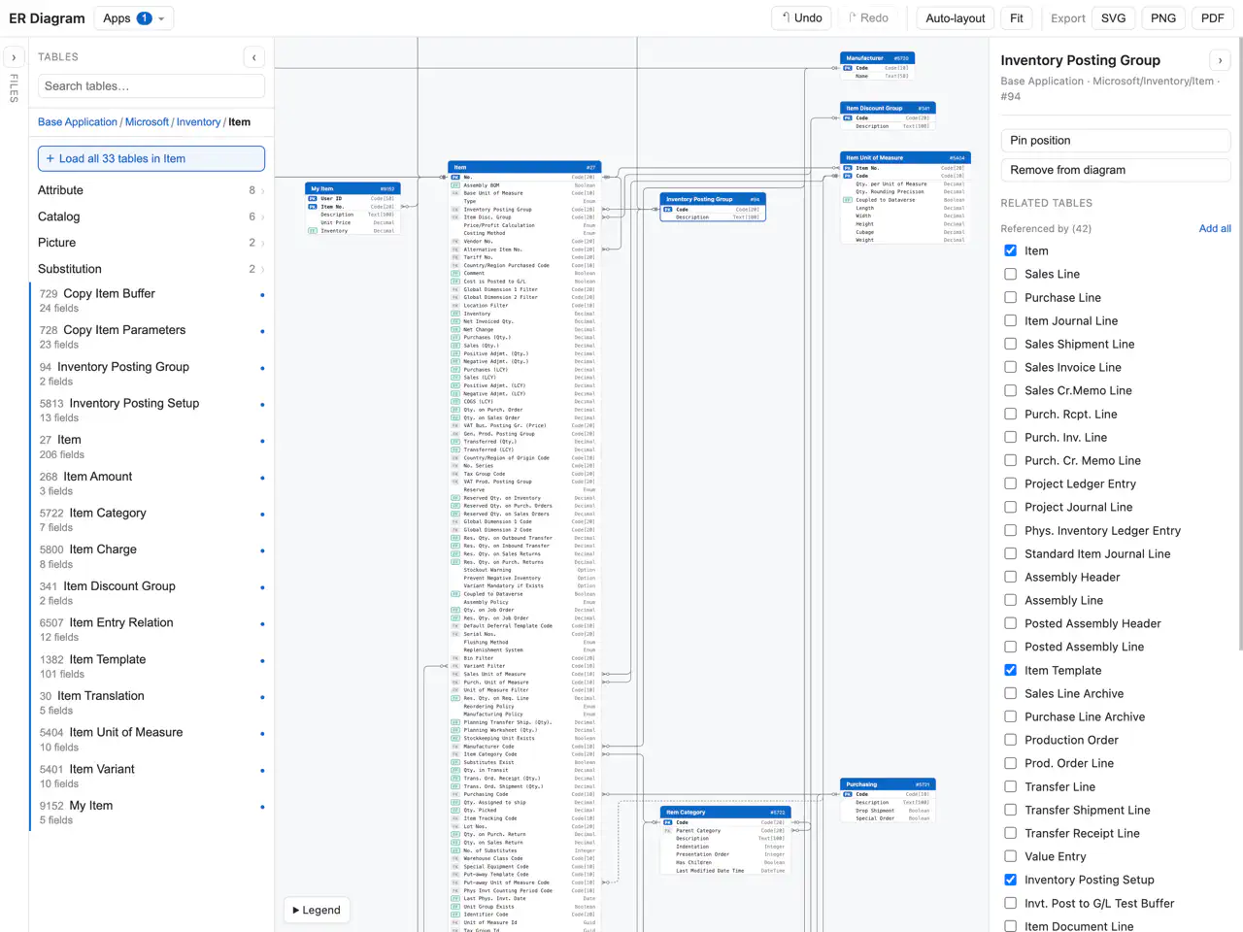
Task: Check the Sales Line related table
Action: 1010,274
